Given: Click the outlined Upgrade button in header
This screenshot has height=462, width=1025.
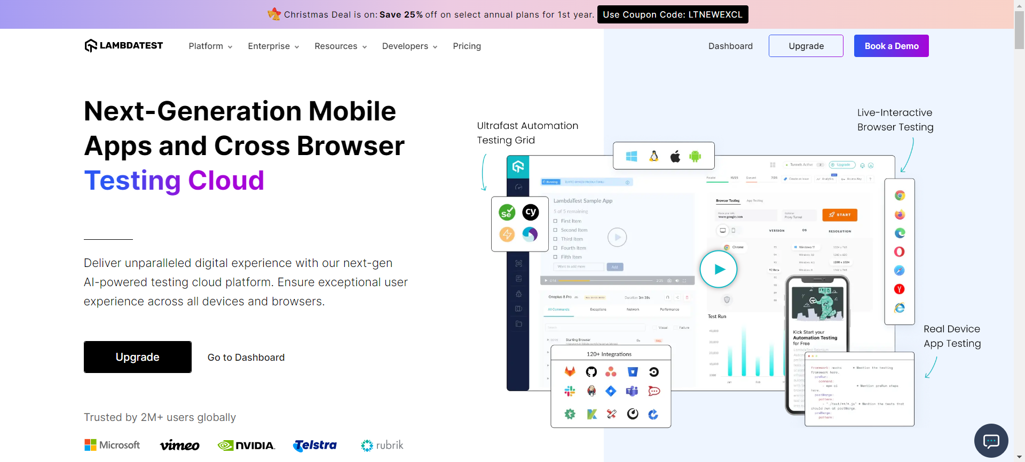Looking at the screenshot, I should (806, 46).
